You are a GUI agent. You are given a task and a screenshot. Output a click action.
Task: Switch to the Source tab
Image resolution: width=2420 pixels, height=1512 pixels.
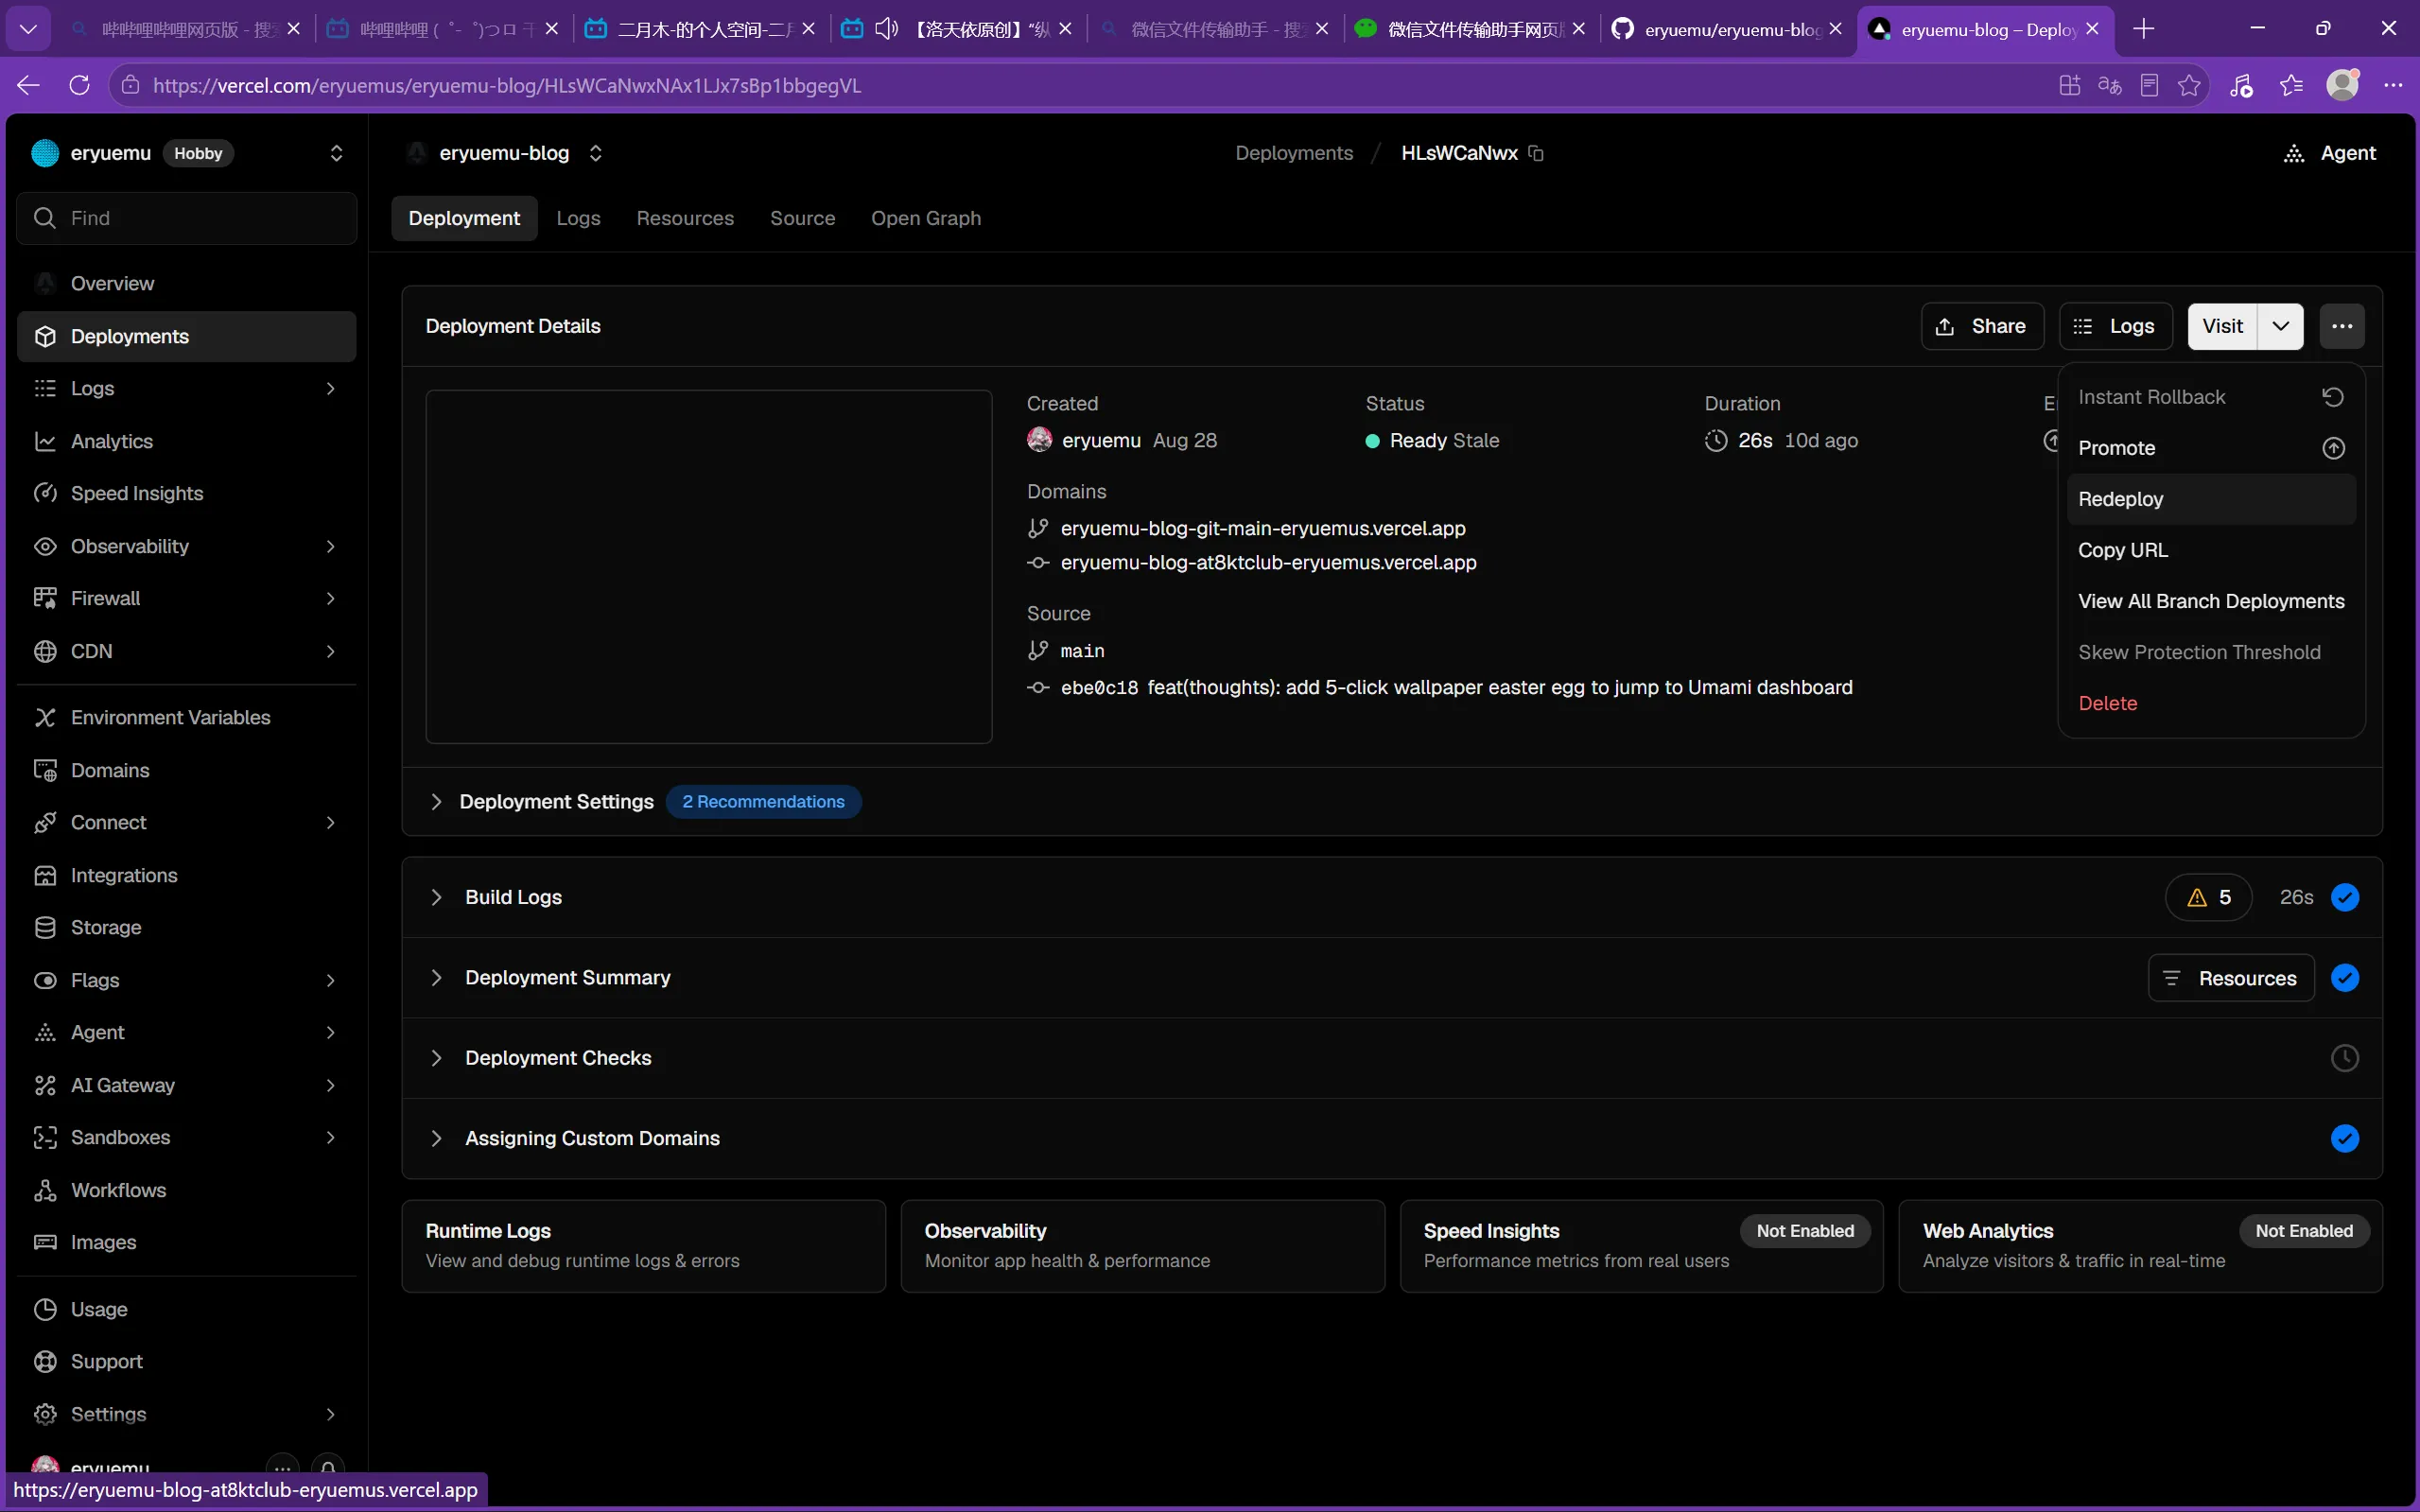pyautogui.click(x=802, y=218)
